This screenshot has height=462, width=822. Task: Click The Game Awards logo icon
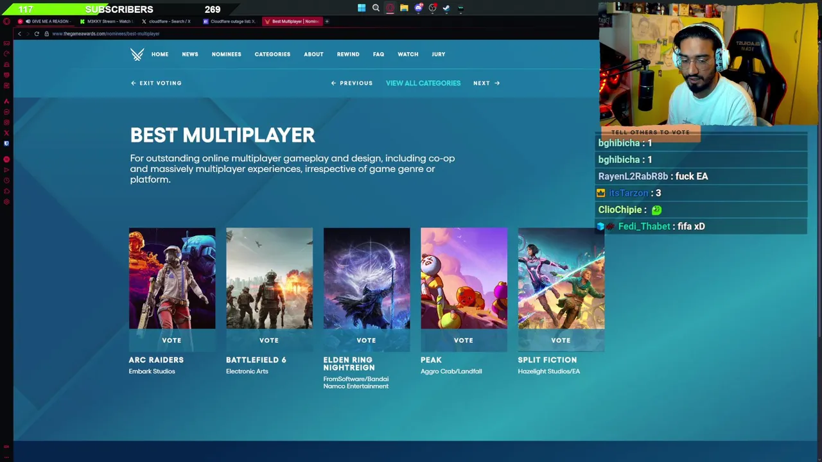tap(137, 55)
